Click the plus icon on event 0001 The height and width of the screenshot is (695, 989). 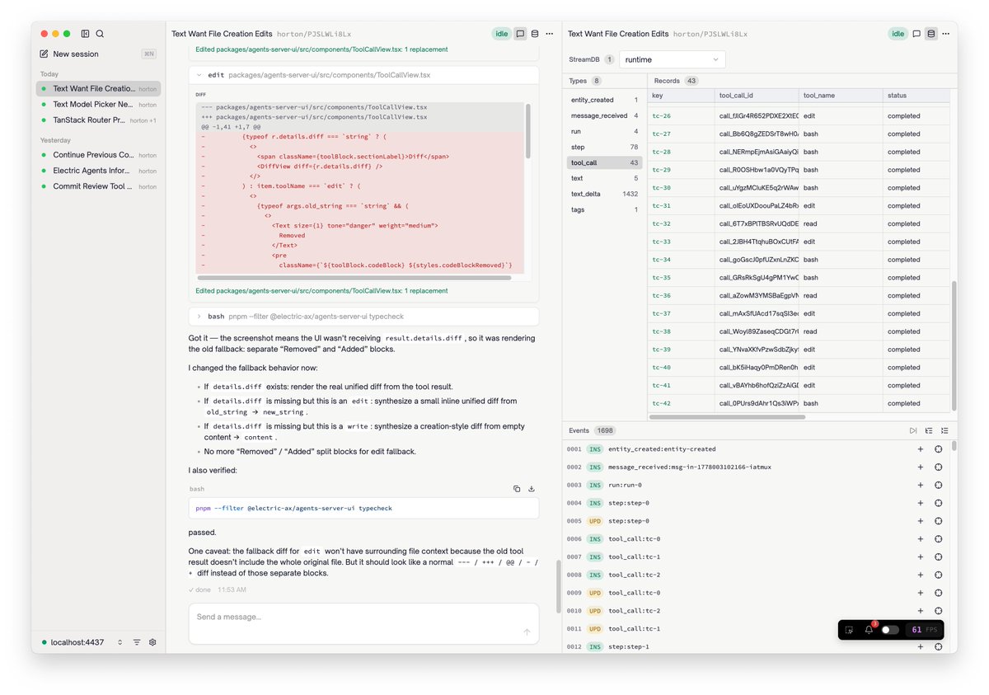[x=921, y=449]
